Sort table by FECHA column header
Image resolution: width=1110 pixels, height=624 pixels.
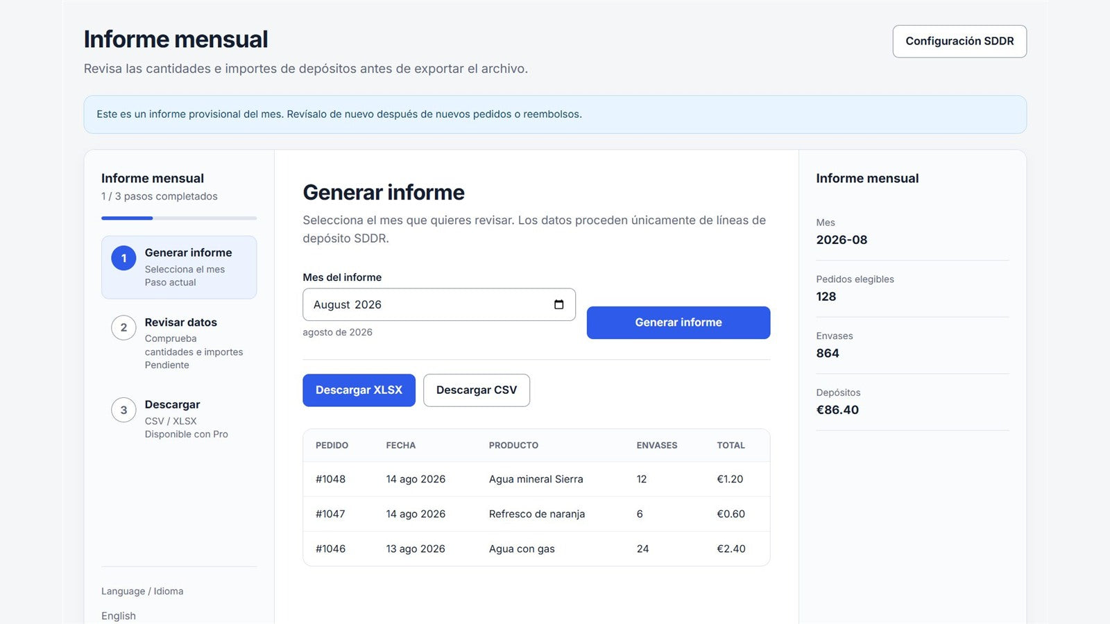[401, 445]
